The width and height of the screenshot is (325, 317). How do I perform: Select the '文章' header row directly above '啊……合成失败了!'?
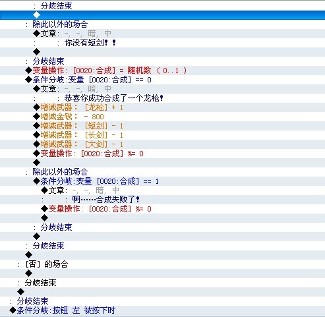pos(162,190)
